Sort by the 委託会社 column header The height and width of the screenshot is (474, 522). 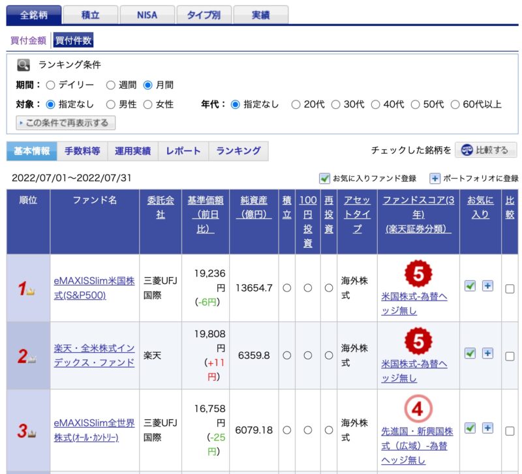[x=161, y=207]
